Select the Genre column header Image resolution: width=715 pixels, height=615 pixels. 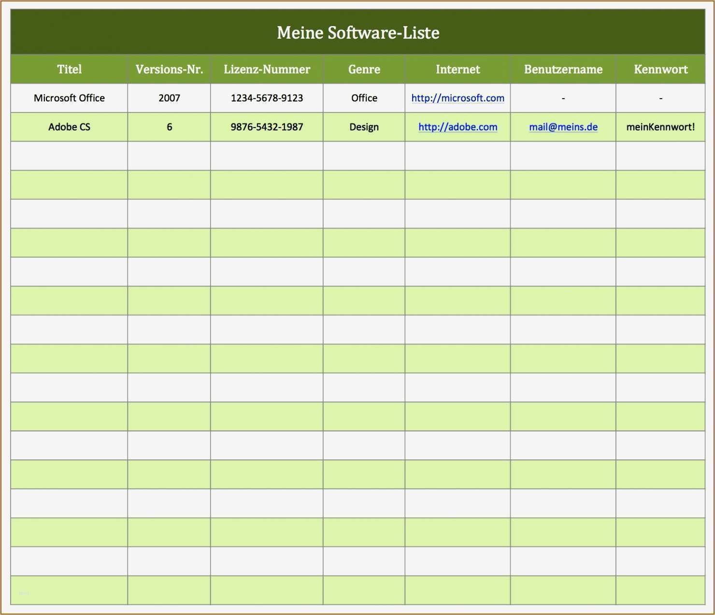[x=364, y=69]
